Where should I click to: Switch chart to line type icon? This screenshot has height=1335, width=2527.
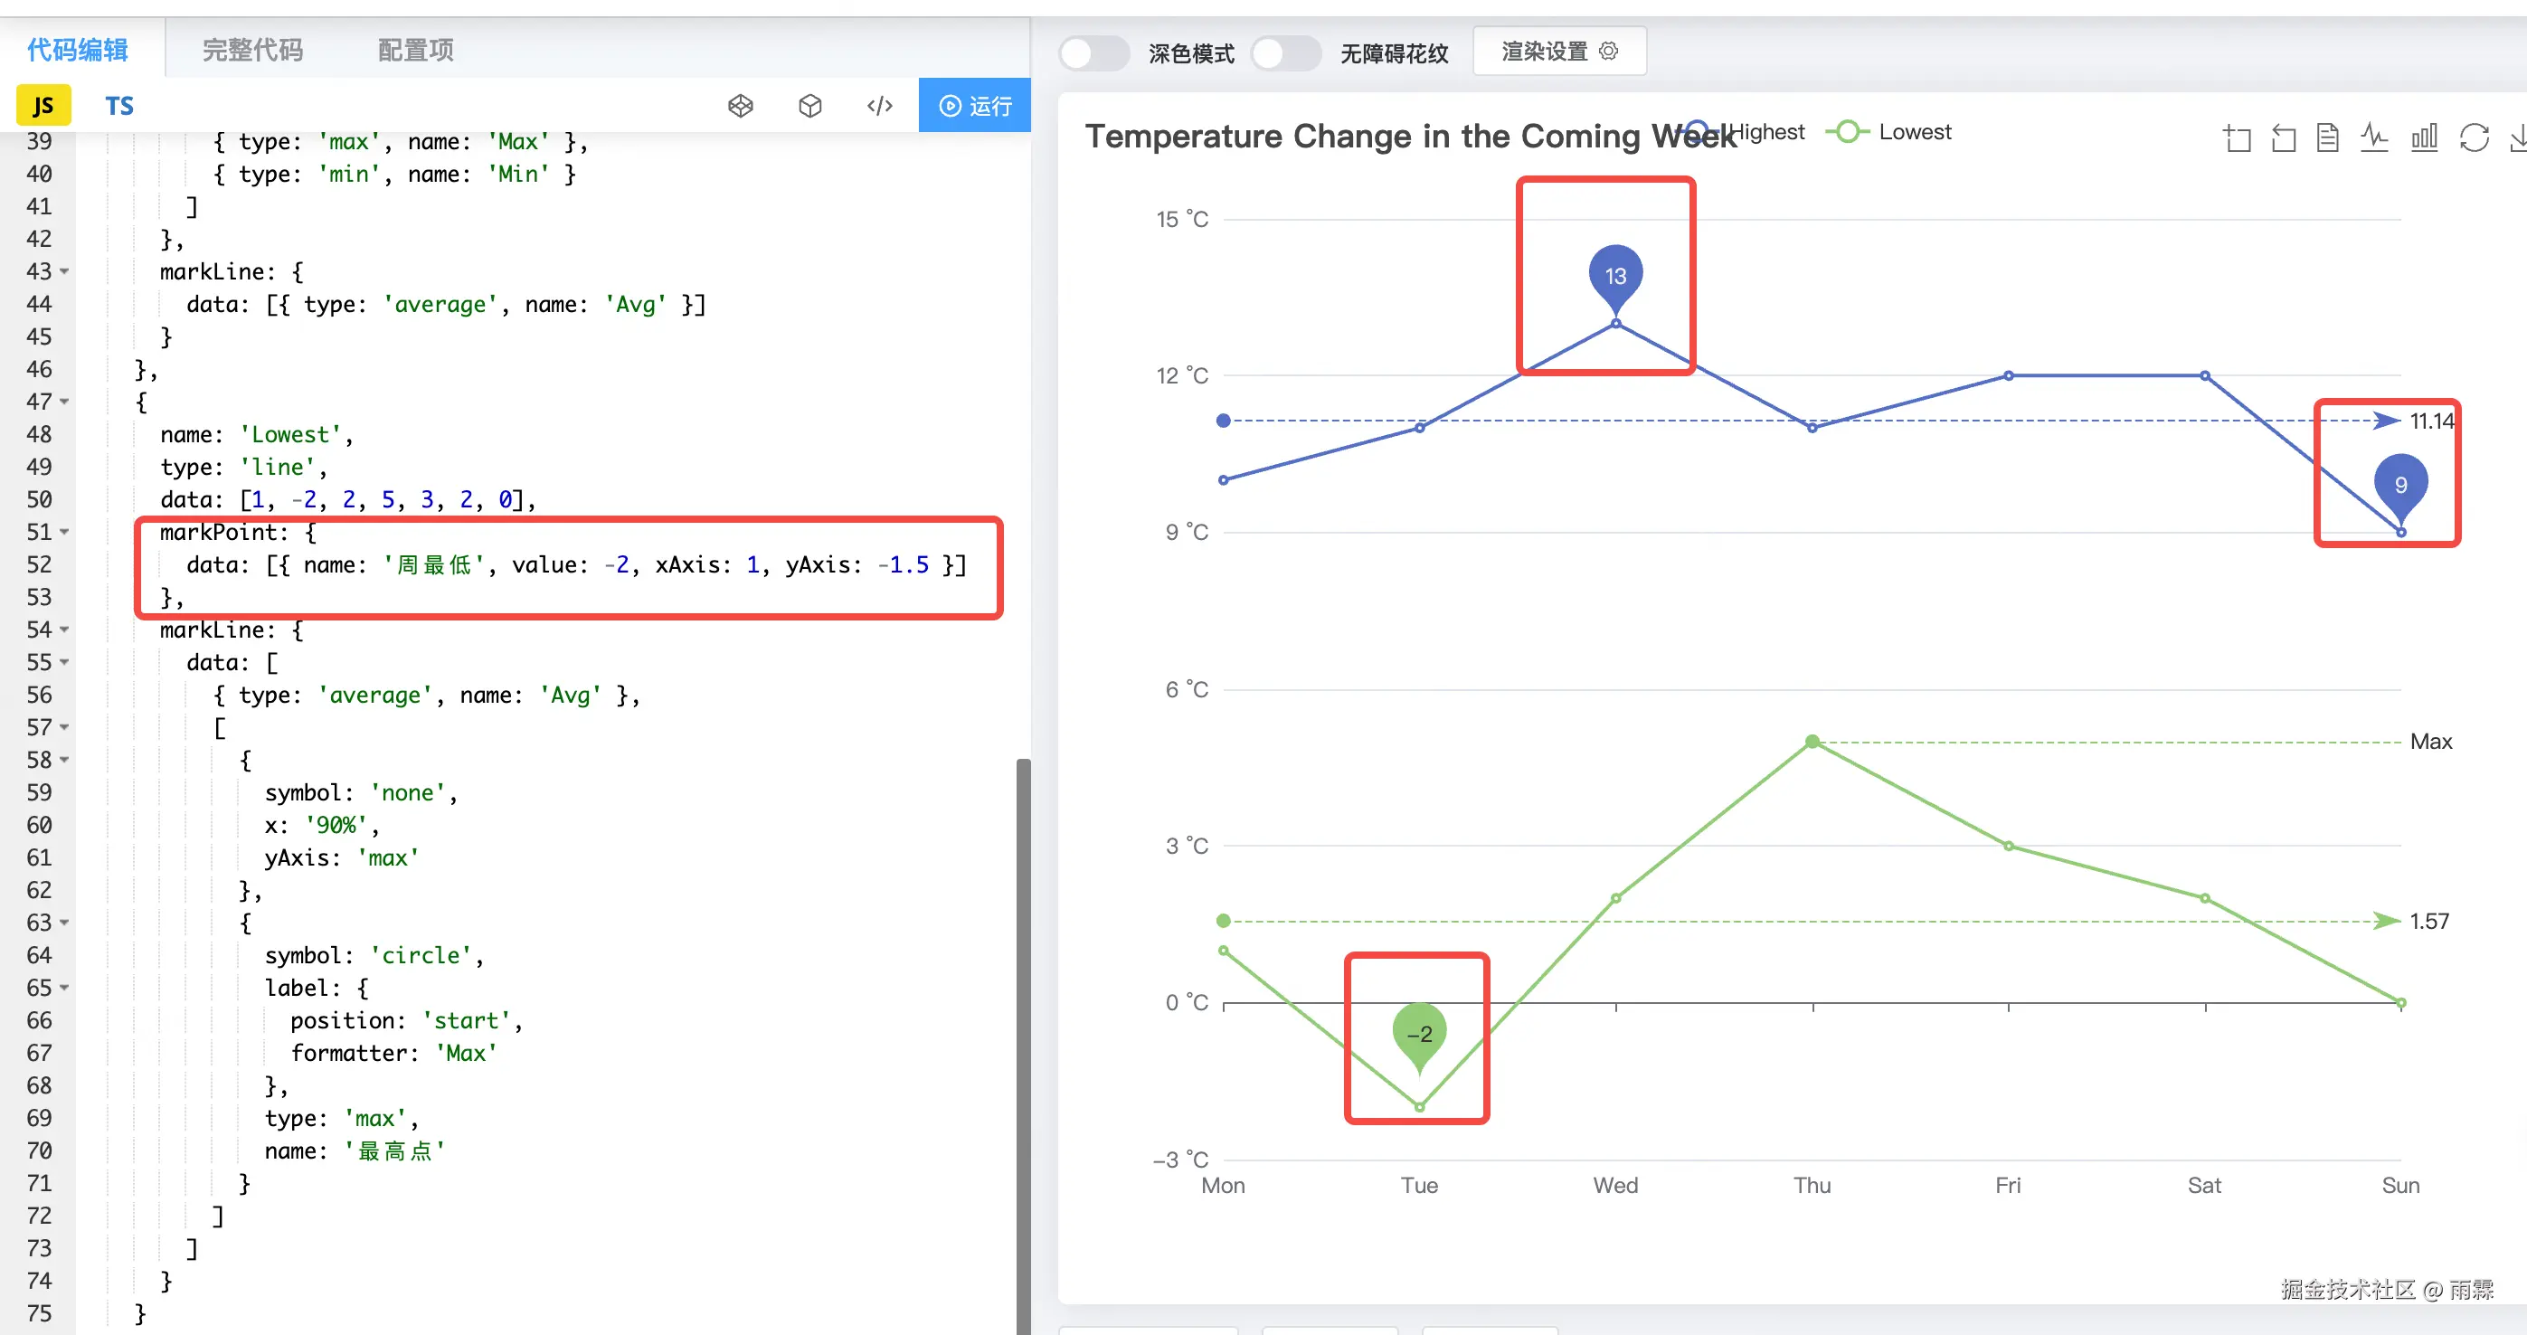2375,138
